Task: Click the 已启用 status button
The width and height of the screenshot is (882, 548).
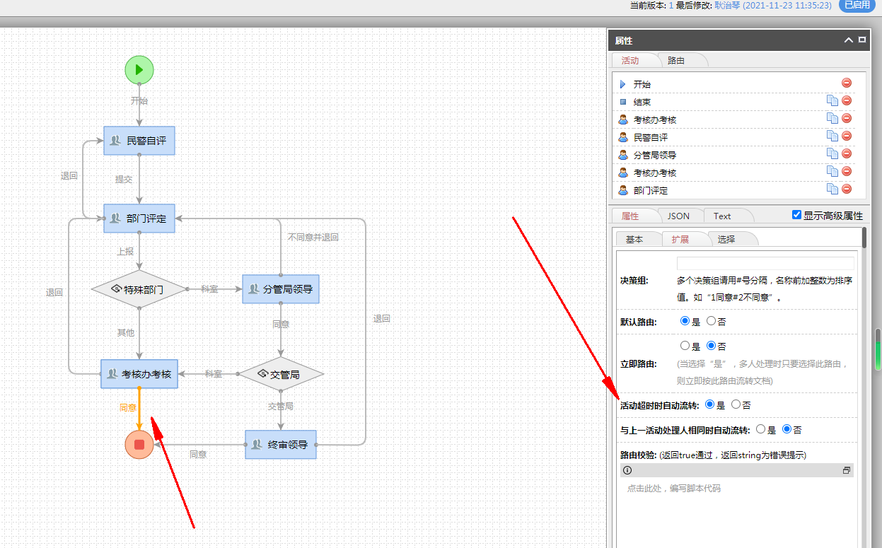Action: [x=857, y=5]
